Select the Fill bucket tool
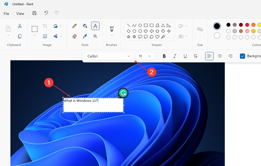The height and width of the screenshot is (166, 261). point(85,26)
